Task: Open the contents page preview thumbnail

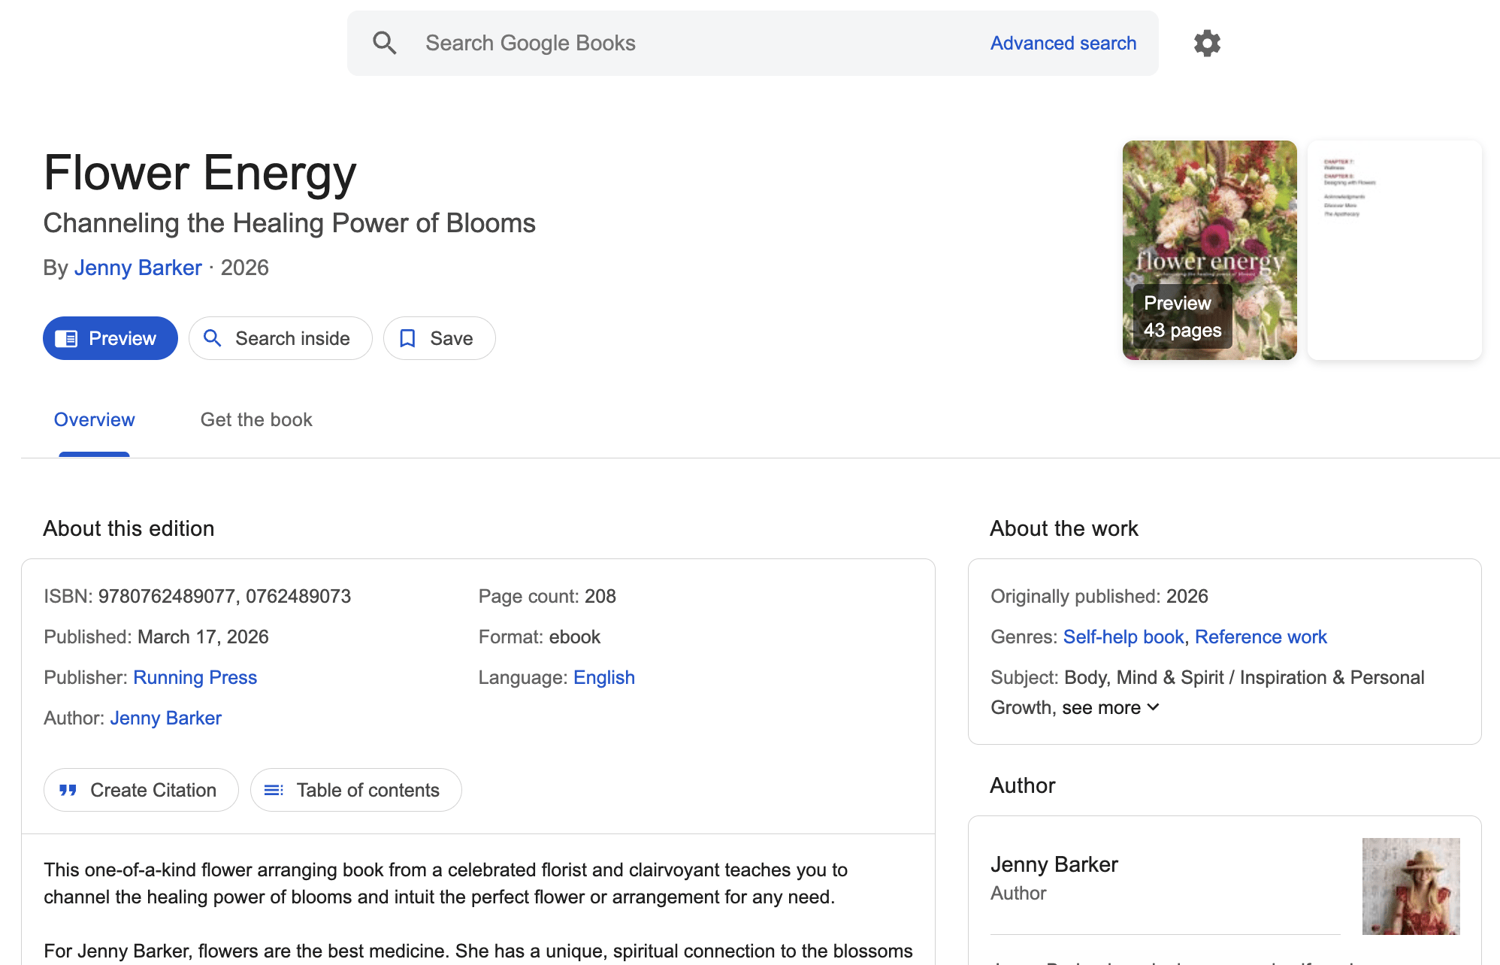Action: coord(1394,250)
